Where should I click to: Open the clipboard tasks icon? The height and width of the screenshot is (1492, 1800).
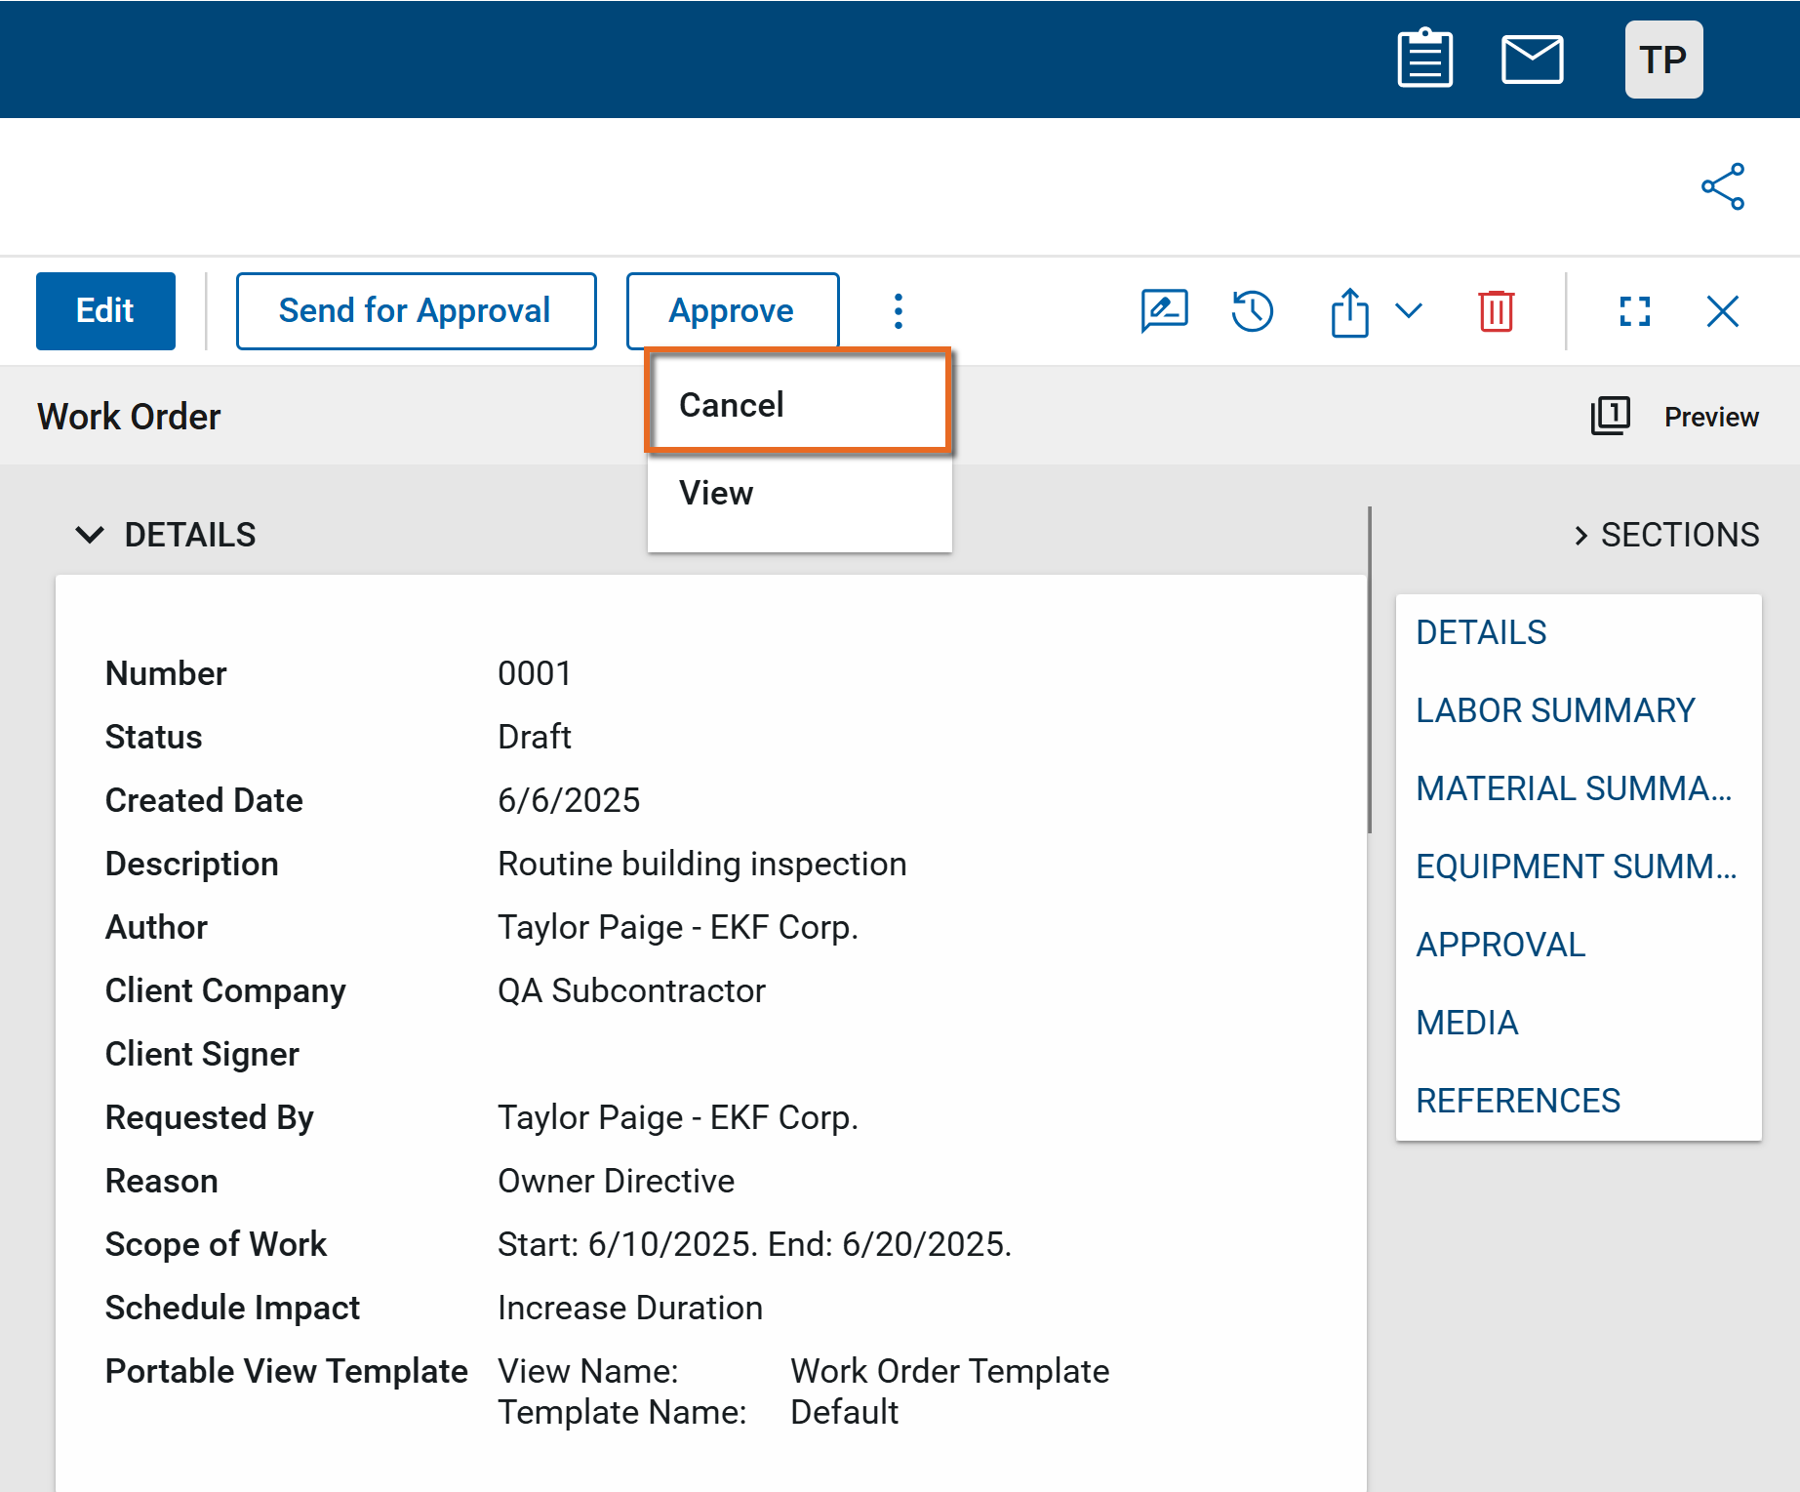click(1424, 60)
